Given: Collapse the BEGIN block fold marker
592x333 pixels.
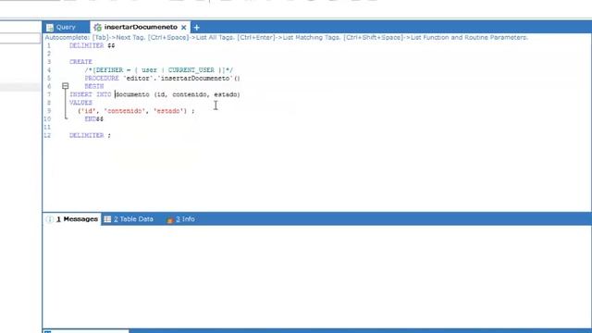Looking at the screenshot, I should click(x=66, y=86).
